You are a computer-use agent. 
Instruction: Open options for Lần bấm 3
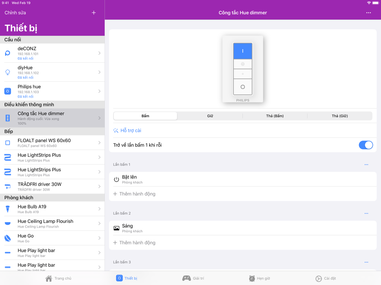[x=366, y=262]
